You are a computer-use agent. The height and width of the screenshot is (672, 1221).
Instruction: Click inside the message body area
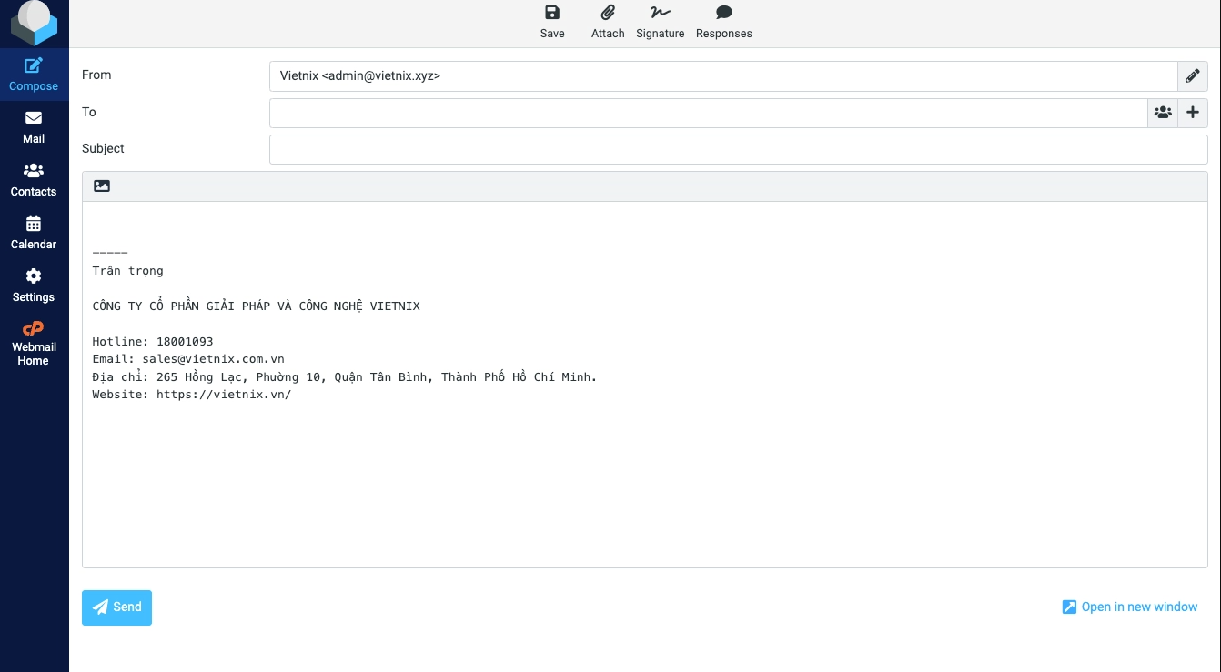pyautogui.click(x=645, y=385)
